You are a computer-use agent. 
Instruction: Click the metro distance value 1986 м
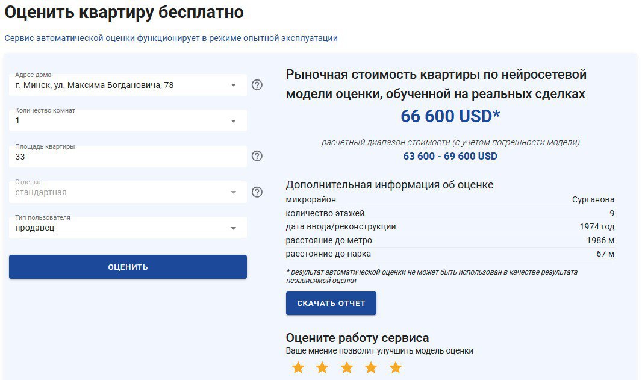point(600,240)
